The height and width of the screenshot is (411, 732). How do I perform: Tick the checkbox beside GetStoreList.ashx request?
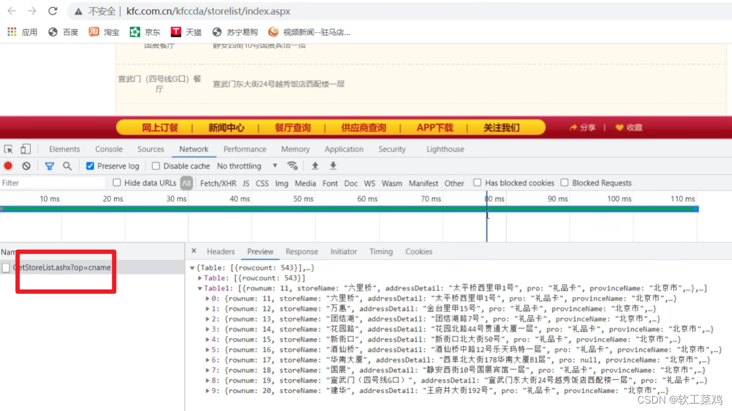[x=6, y=268]
